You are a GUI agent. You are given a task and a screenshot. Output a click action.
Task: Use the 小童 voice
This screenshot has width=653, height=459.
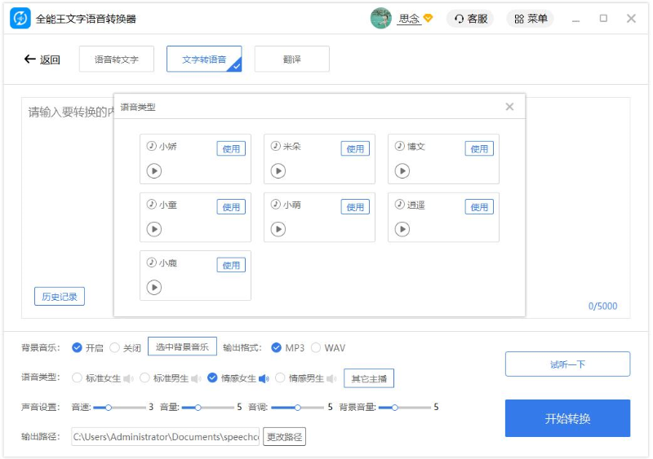(x=231, y=207)
